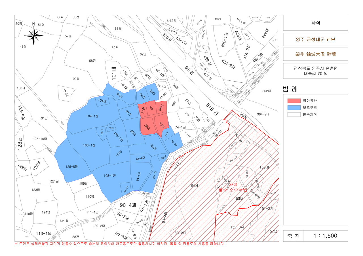Screen dimensions: 363x256
Task: Select the 경상북도 영주시 순흥면 address box
Action: [x=315, y=71]
